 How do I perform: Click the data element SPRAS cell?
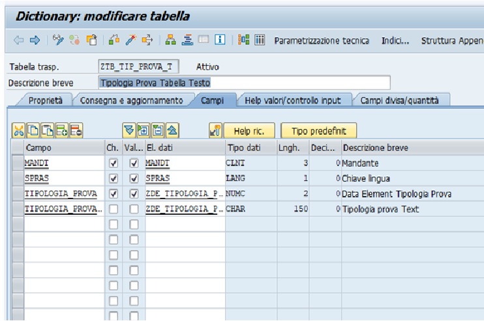tap(185, 178)
